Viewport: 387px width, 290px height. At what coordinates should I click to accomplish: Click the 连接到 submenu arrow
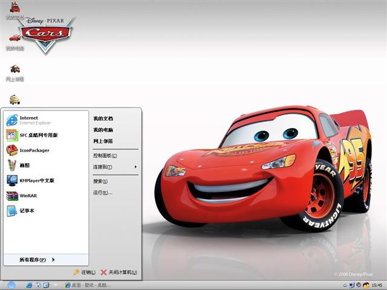pyautogui.click(x=135, y=167)
